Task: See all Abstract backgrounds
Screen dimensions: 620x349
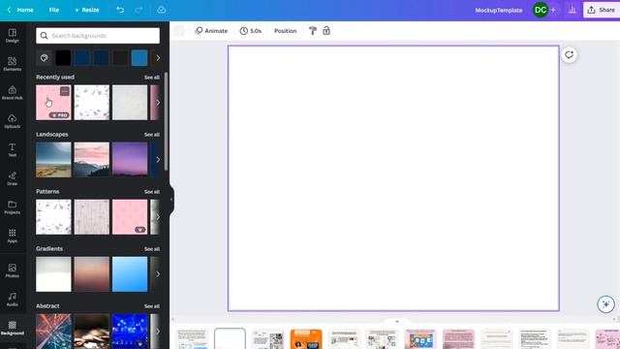Action: pos(152,306)
